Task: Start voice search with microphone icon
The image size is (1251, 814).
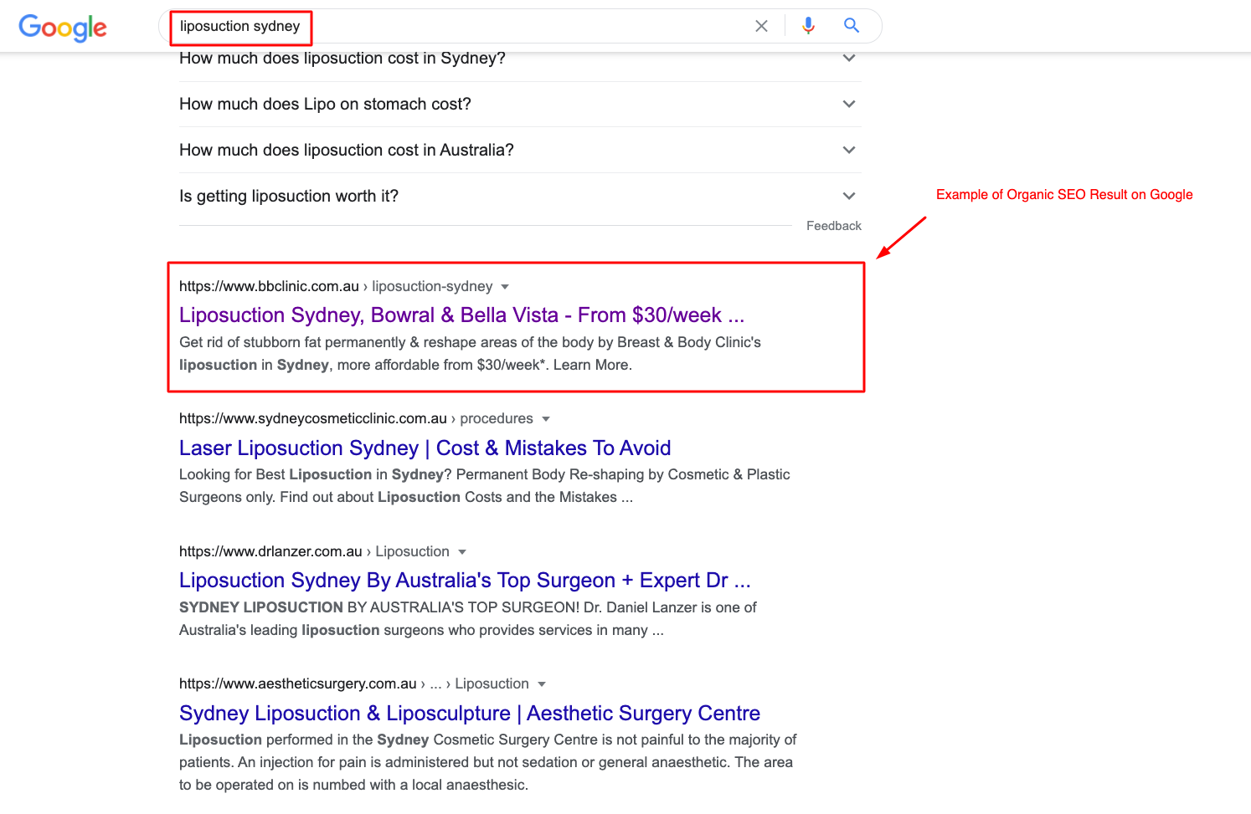Action: click(x=808, y=26)
